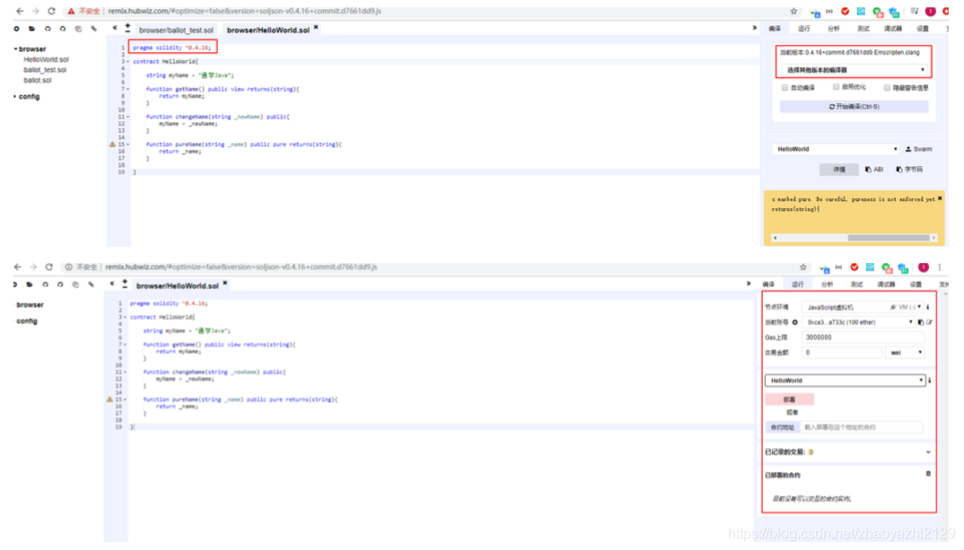This screenshot has width=964, height=550.
Task: Open 测试 tab in lower Remix panel
Action: tap(856, 284)
